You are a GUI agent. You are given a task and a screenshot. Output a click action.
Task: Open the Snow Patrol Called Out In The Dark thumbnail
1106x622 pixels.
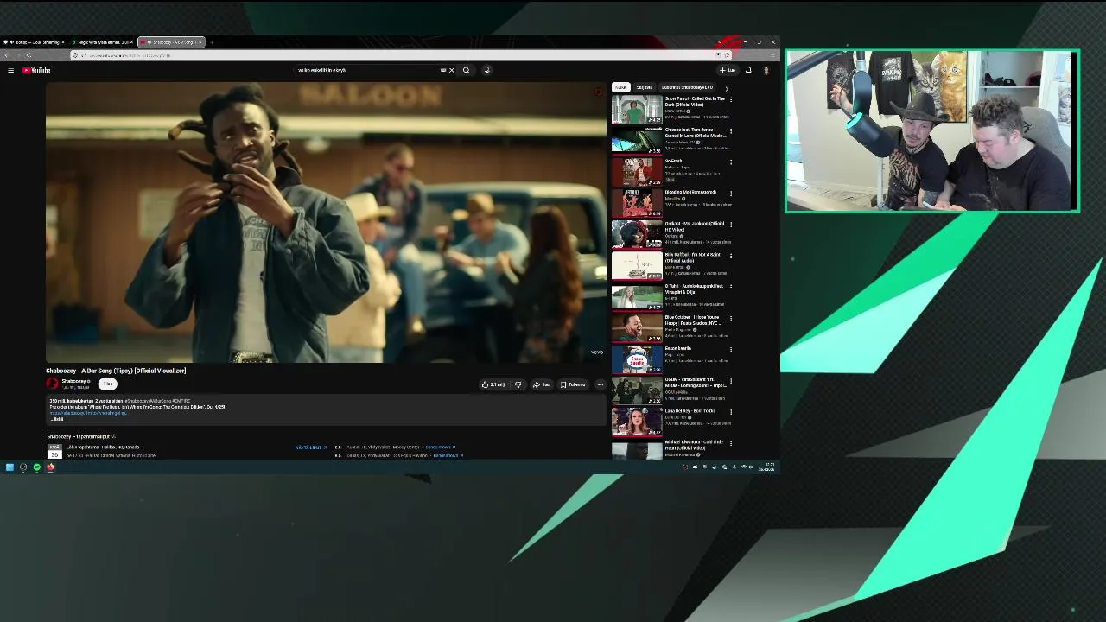pos(637,110)
